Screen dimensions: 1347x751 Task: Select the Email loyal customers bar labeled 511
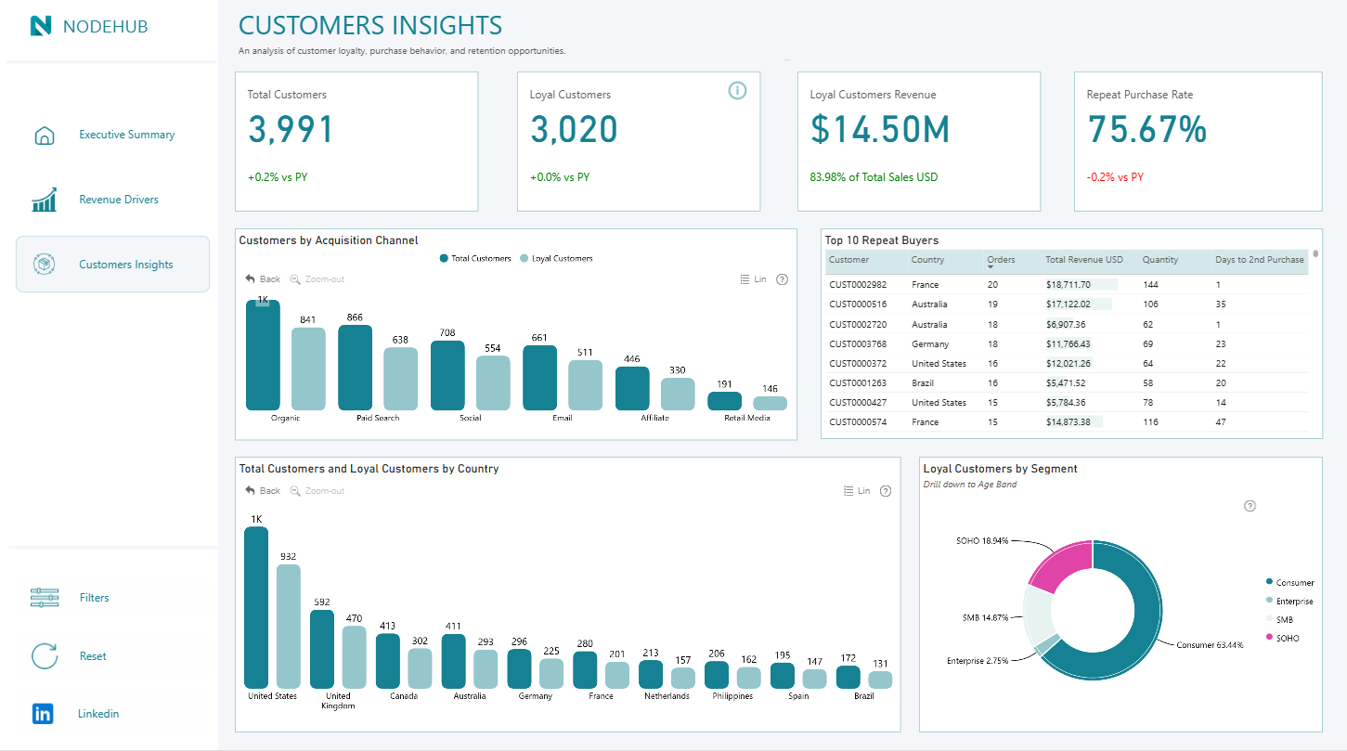click(x=585, y=385)
